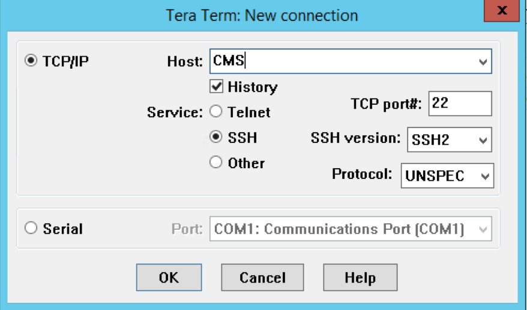This screenshot has width=527, height=310.
Task: Click the Service: label text
Action: (x=175, y=113)
